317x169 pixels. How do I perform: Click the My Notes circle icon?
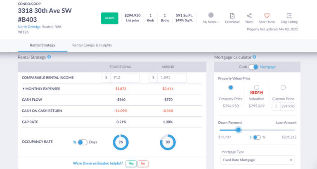[211, 15]
